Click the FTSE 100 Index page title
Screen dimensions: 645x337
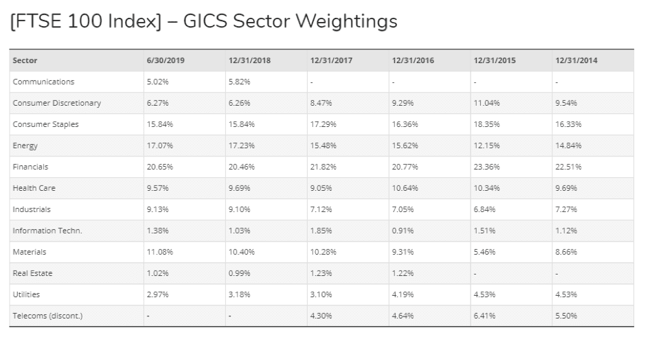click(x=204, y=22)
